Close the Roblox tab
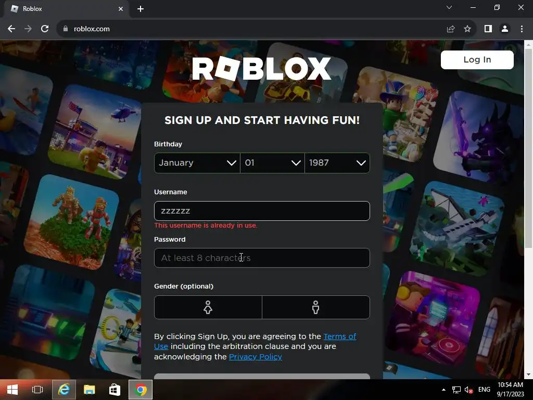This screenshot has height=400, width=533. pyautogui.click(x=121, y=9)
